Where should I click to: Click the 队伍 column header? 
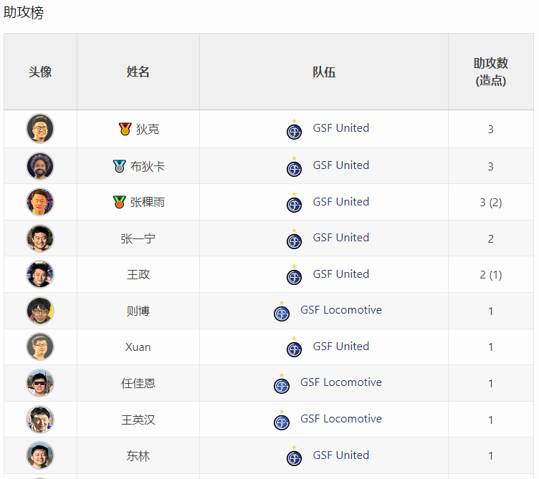[324, 72]
